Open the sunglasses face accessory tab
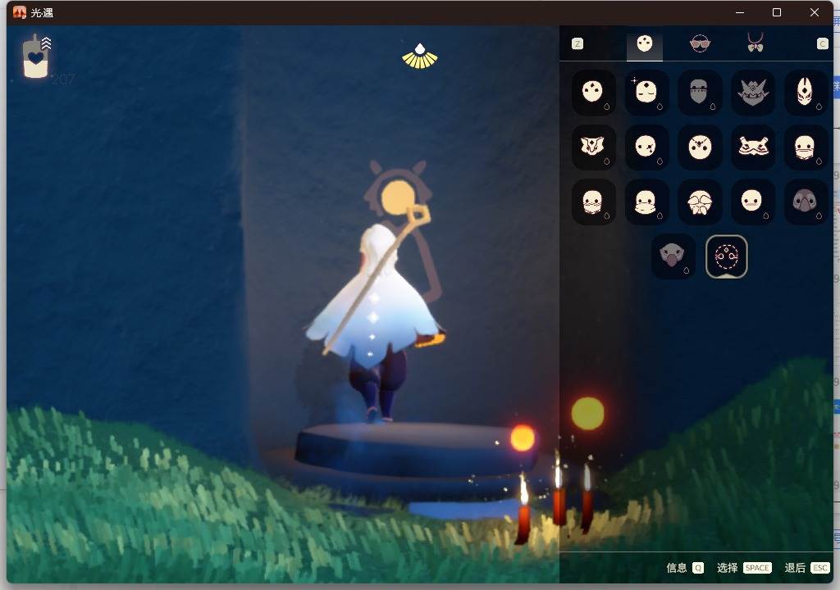 click(700, 43)
